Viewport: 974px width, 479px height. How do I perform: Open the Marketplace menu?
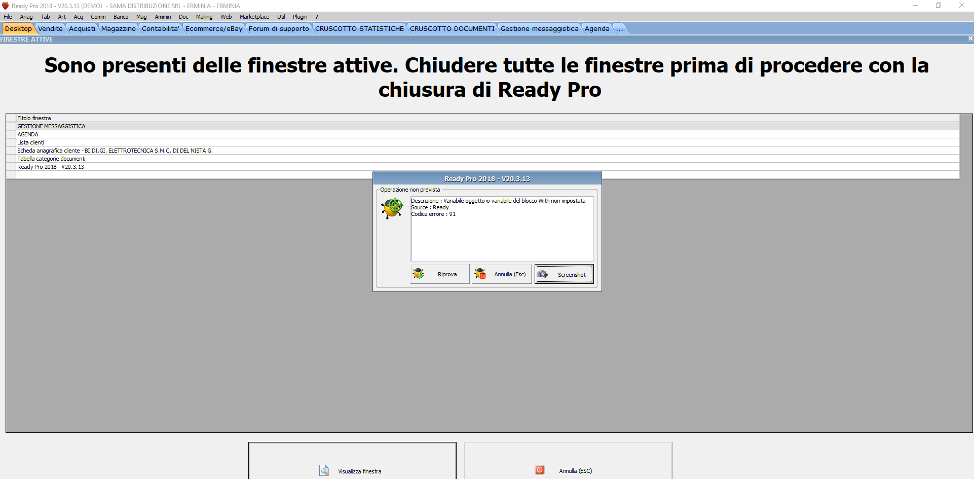point(254,17)
